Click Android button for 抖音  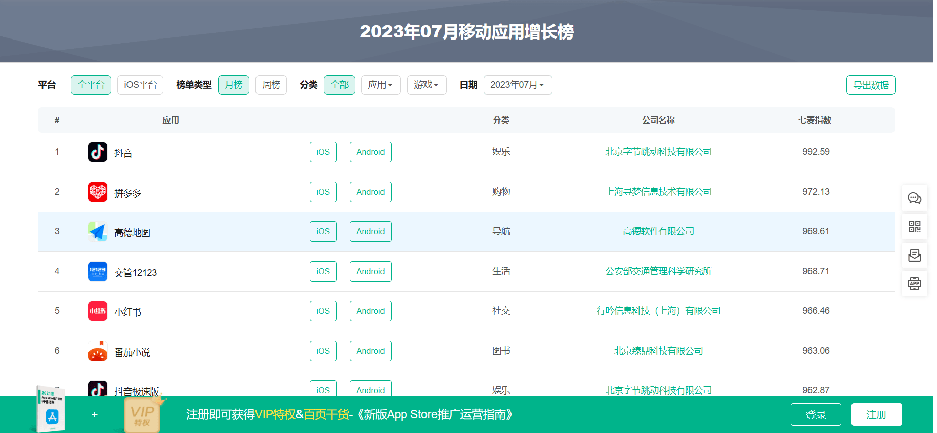click(370, 152)
